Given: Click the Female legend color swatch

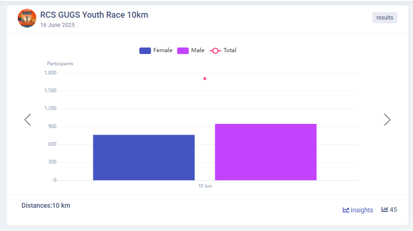Looking at the screenshot, I should (145, 51).
